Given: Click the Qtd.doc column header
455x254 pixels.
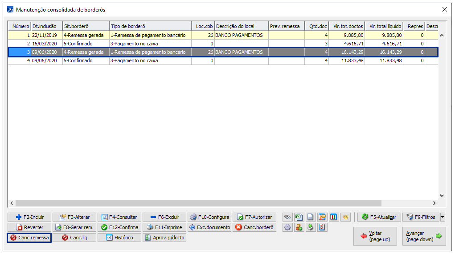Looking at the screenshot, I should point(316,26).
